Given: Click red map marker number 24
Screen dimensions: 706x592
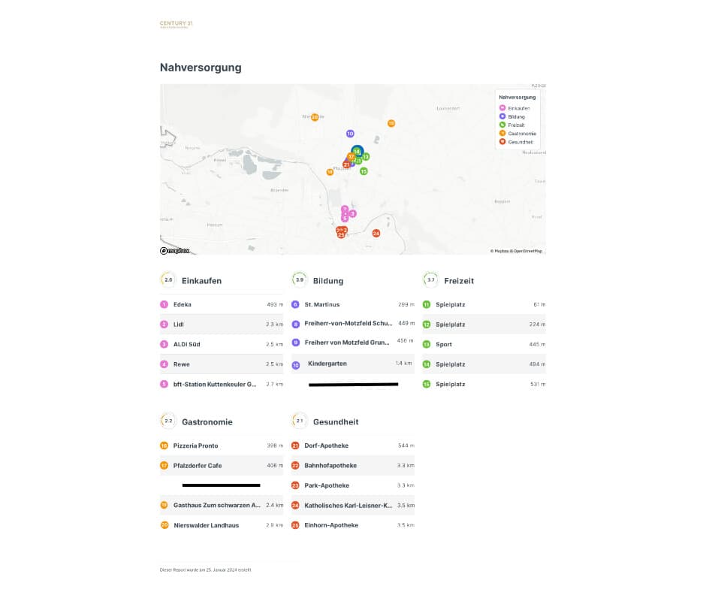Looking at the screenshot, I should click(x=376, y=234).
